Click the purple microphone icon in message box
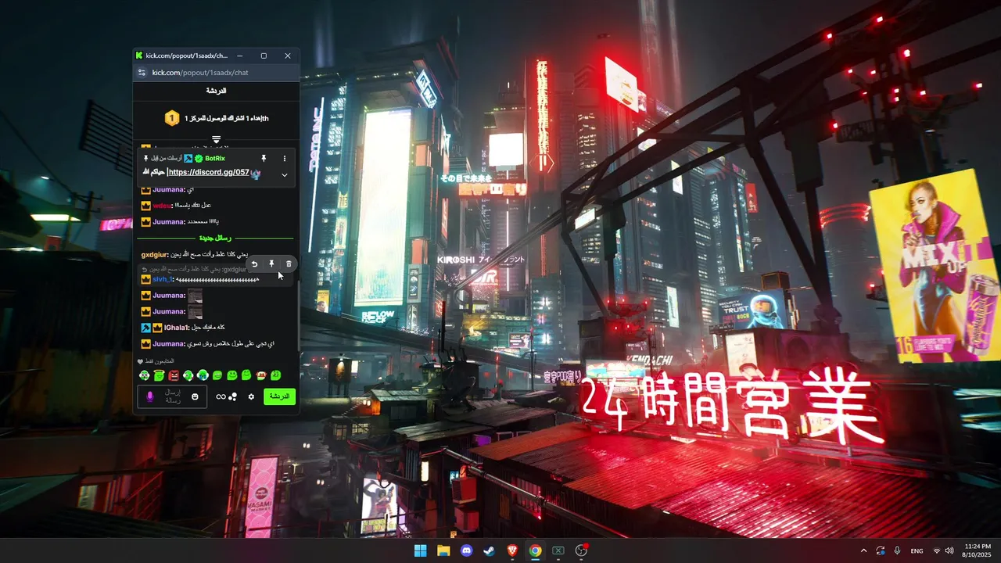1001x563 pixels. (151, 397)
